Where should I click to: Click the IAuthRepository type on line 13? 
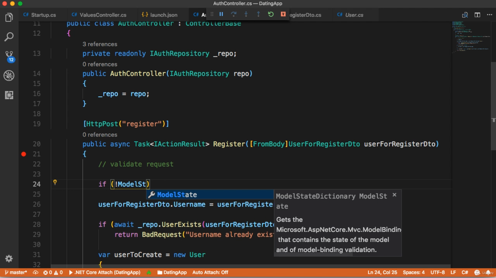pyautogui.click(x=180, y=54)
